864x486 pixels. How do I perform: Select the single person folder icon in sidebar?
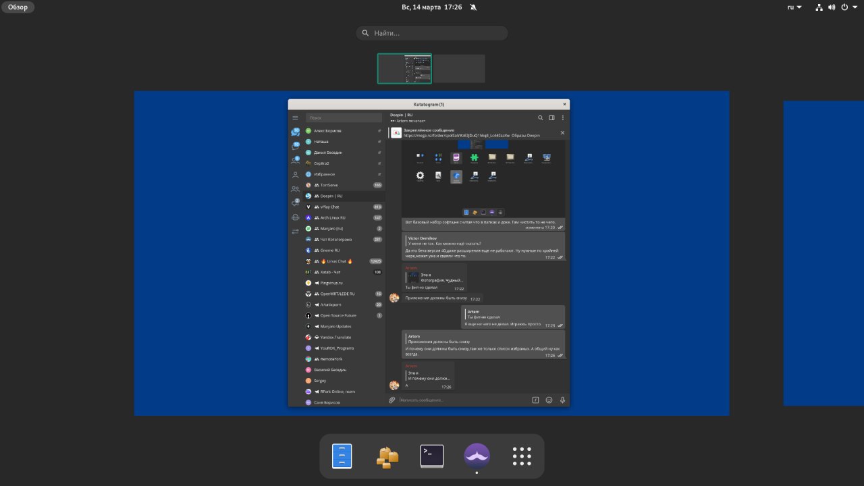click(295, 175)
